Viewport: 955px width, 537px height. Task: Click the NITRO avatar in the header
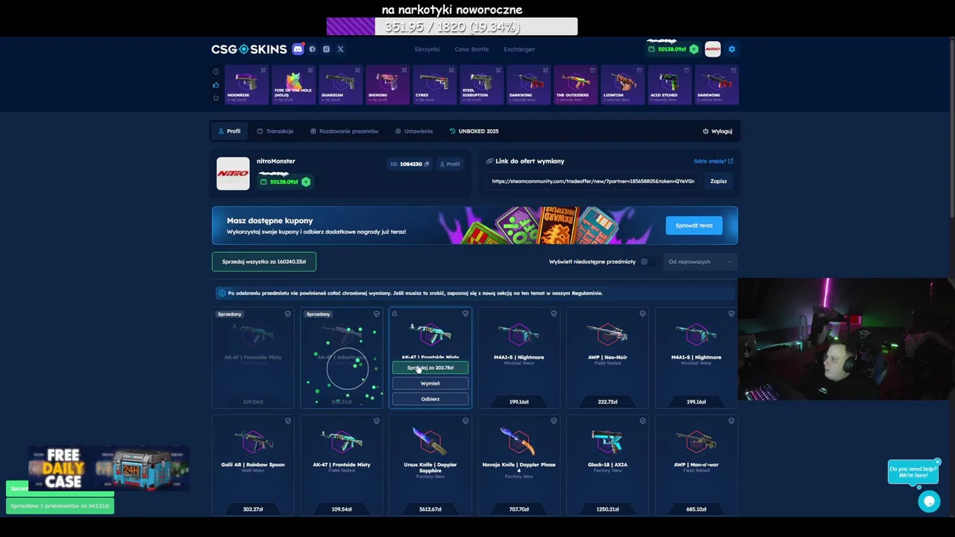(x=713, y=49)
